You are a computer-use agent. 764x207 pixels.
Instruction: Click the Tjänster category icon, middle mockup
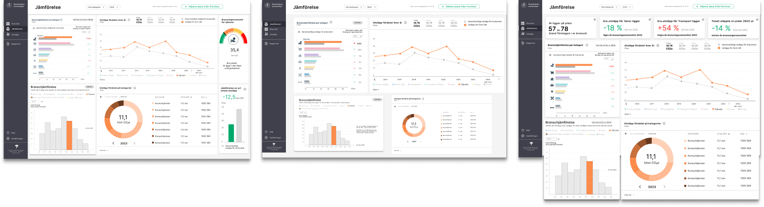click(300, 43)
